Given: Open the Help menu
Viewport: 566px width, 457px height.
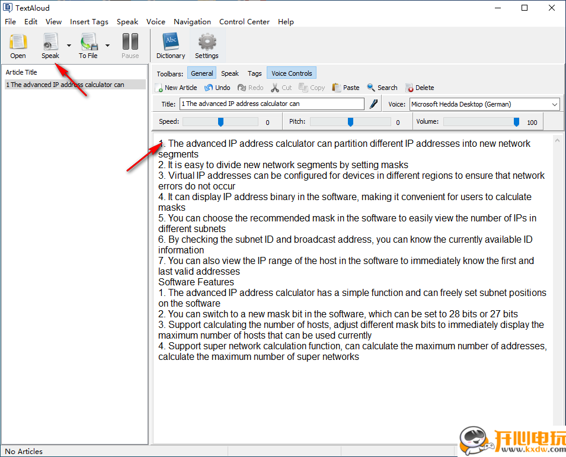Looking at the screenshot, I should coord(286,22).
